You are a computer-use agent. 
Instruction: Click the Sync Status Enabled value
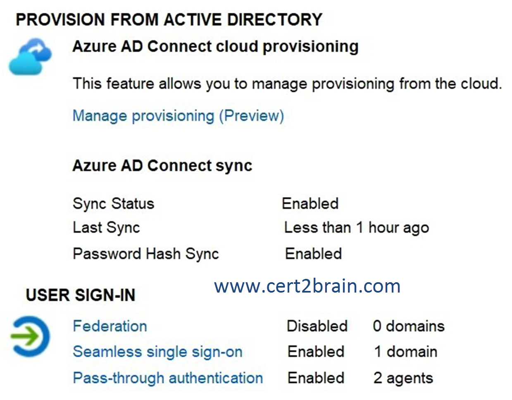pyautogui.click(x=310, y=203)
